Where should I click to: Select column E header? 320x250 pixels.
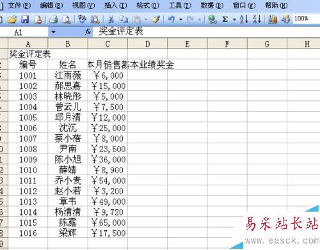(188, 44)
